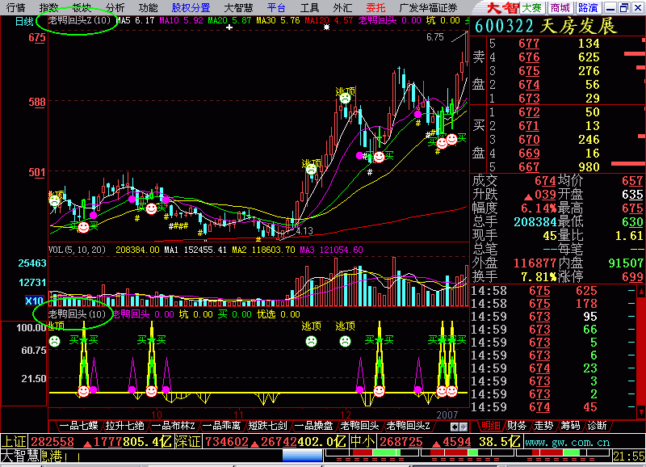646x467 pixels.
Task: Click buy level 5 price 667
Action: tap(529, 167)
